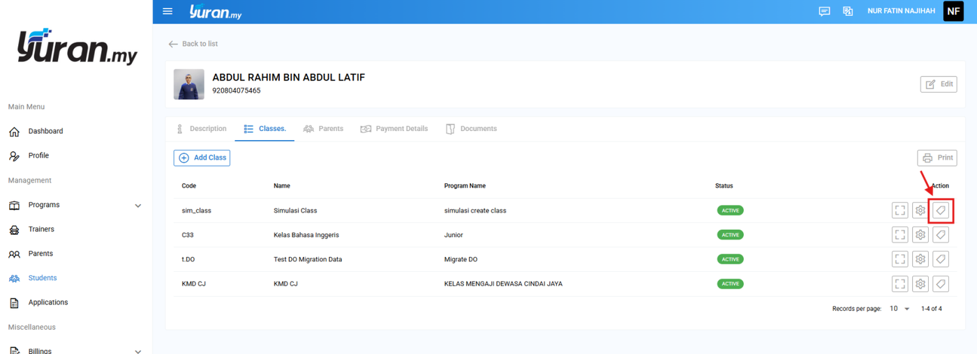Click ACTIVE status badge for KMD CJ
The width and height of the screenshot is (977, 354).
pos(730,284)
